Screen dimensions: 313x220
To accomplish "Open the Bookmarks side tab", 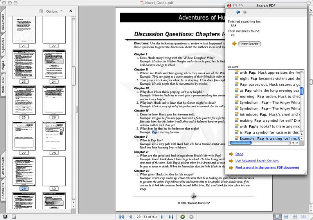I will (x=3, y=21).
